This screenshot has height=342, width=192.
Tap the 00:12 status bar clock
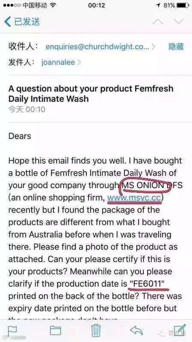[x=97, y=5]
